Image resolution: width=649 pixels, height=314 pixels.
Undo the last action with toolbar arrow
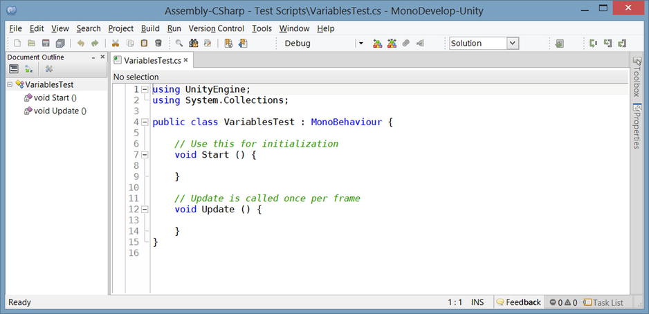point(81,43)
